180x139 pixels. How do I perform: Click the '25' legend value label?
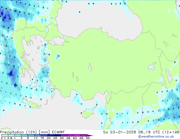55,138
